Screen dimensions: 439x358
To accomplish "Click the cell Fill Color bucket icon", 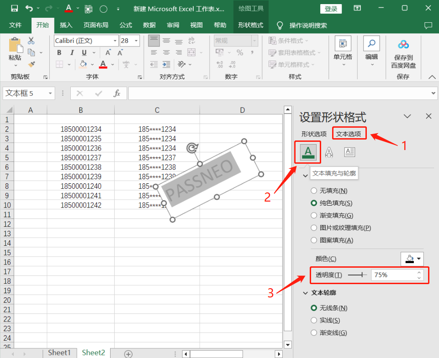I will [x=83, y=64].
